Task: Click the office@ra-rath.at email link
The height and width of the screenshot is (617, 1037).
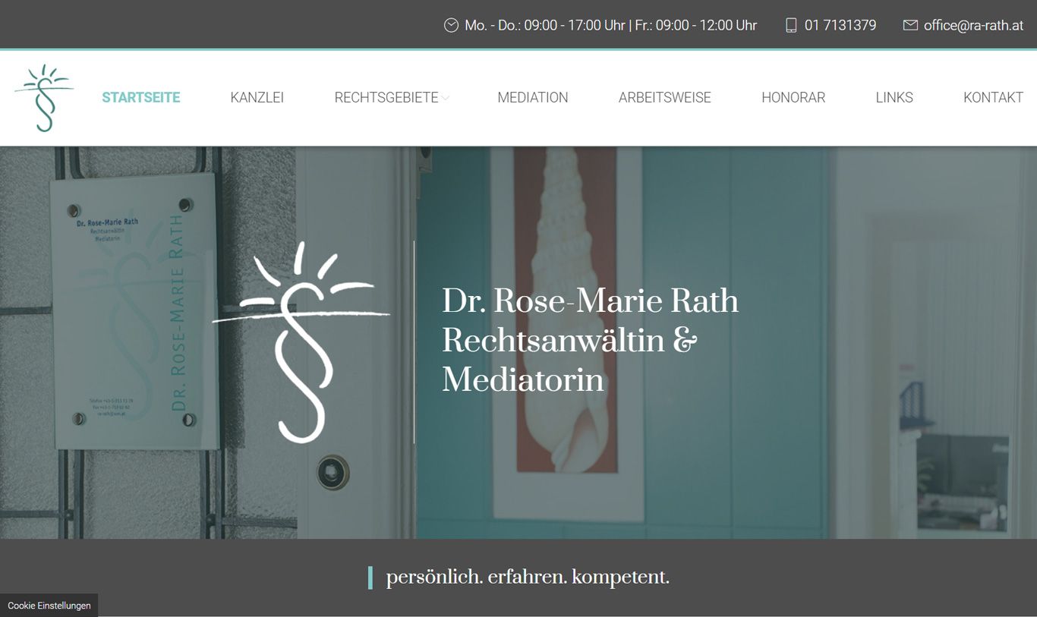Action: tap(974, 25)
